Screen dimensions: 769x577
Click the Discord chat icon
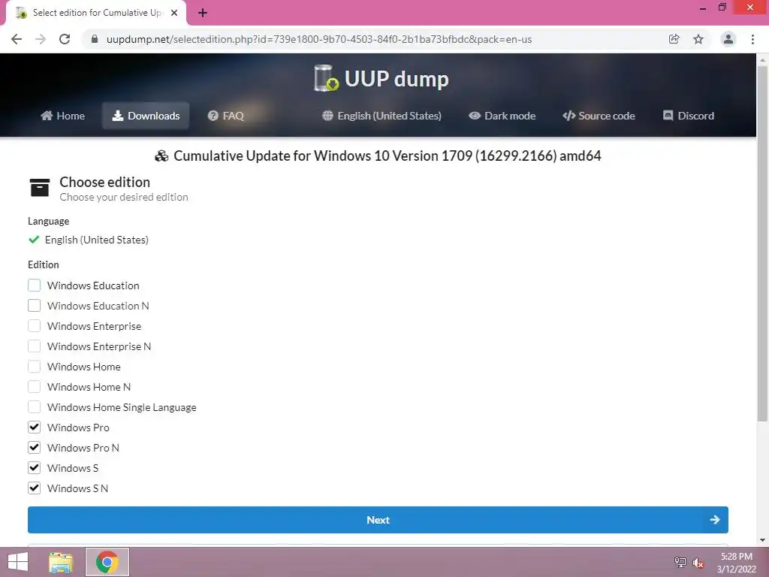click(668, 115)
